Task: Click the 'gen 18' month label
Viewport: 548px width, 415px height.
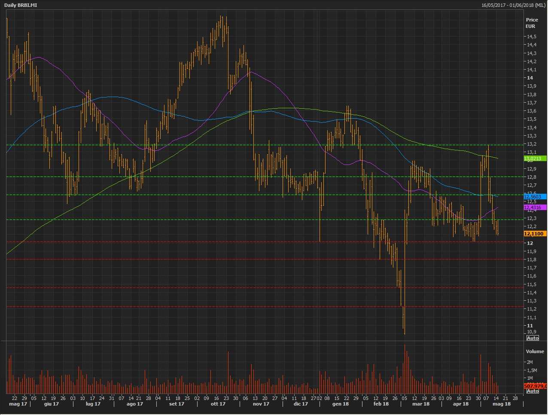Action: [340, 404]
